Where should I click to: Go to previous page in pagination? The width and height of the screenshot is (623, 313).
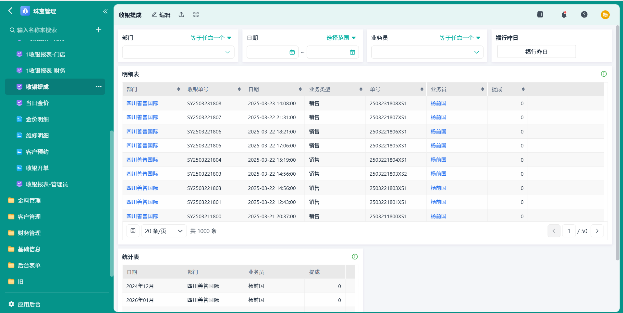click(x=554, y=231)
